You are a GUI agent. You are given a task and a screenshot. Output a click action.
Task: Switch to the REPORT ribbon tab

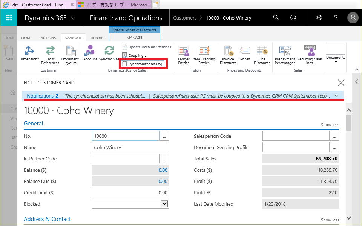click(97, 38)
